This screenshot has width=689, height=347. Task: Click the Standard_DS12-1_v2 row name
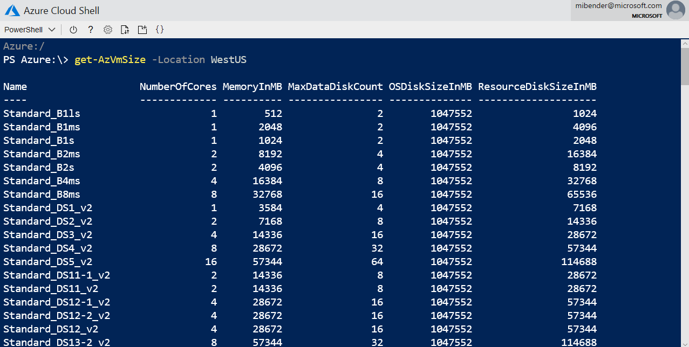(x=57, y=302)
